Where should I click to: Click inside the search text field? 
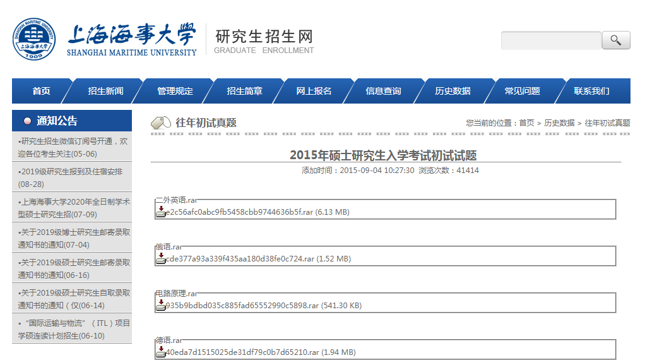pos(550,40)
